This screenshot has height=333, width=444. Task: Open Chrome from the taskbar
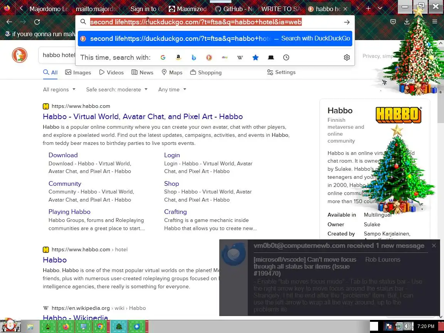(x=100, y=326)
